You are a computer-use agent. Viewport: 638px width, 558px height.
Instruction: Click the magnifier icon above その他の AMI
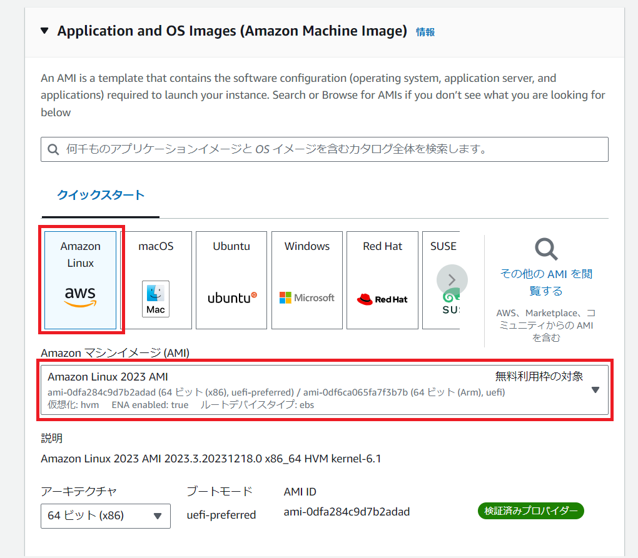tap(545, 249)
